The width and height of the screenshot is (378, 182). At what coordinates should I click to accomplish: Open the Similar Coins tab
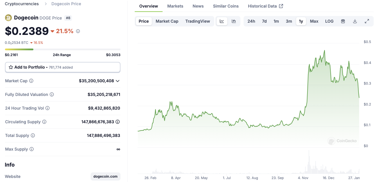point(226,6)
